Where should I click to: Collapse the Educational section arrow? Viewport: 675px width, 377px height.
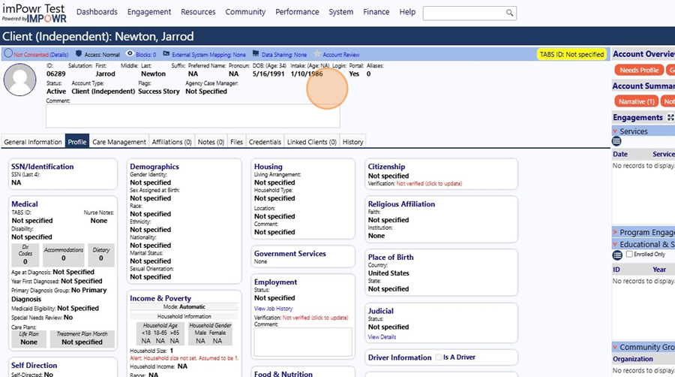tap(615, 244)
